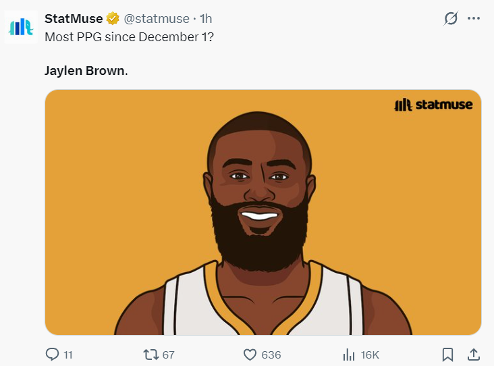This screenshot has height=366, width=494.
Task: Toggle the like heart icon
Action: point(250,355)
